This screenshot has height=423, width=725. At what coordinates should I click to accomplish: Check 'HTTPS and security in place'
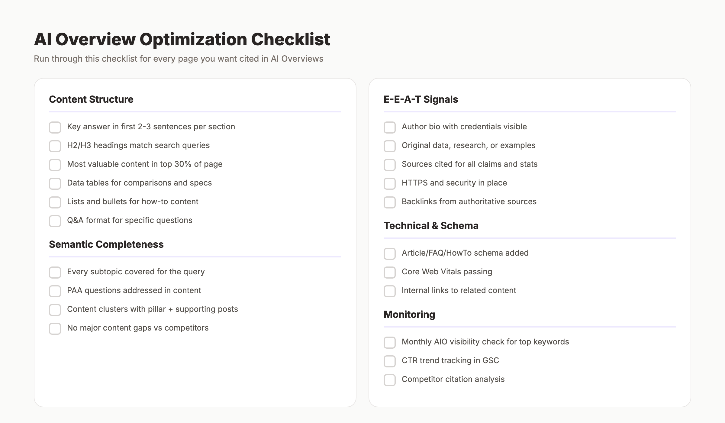tap(389, 184)
